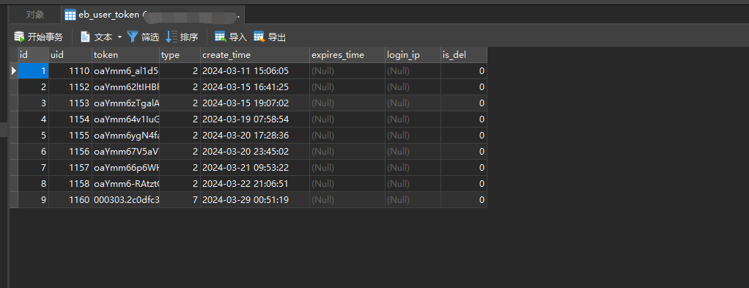
Task: Select the token cell starting with 000303.2c0dfc3
Action: [126, 199]
